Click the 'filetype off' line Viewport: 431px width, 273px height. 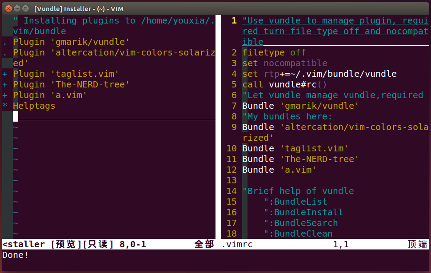pyautogui.click(x=274, y=53)
